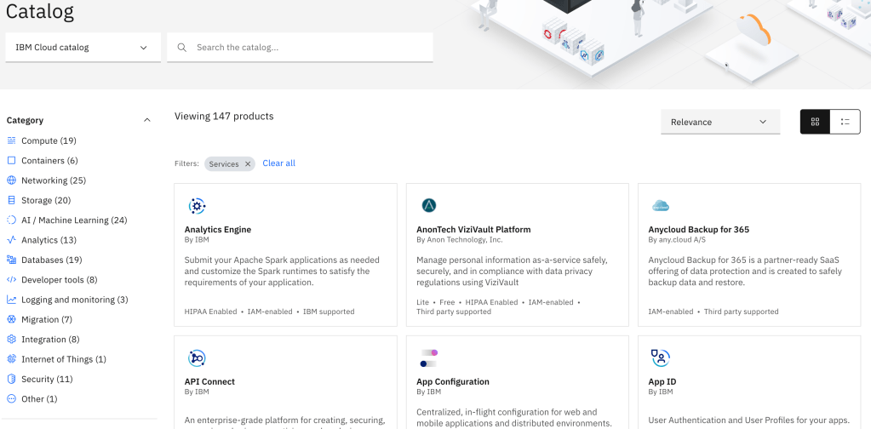871x429 pixels.
Task: Switch to list view layout
Action: click(x=845, y=122)
